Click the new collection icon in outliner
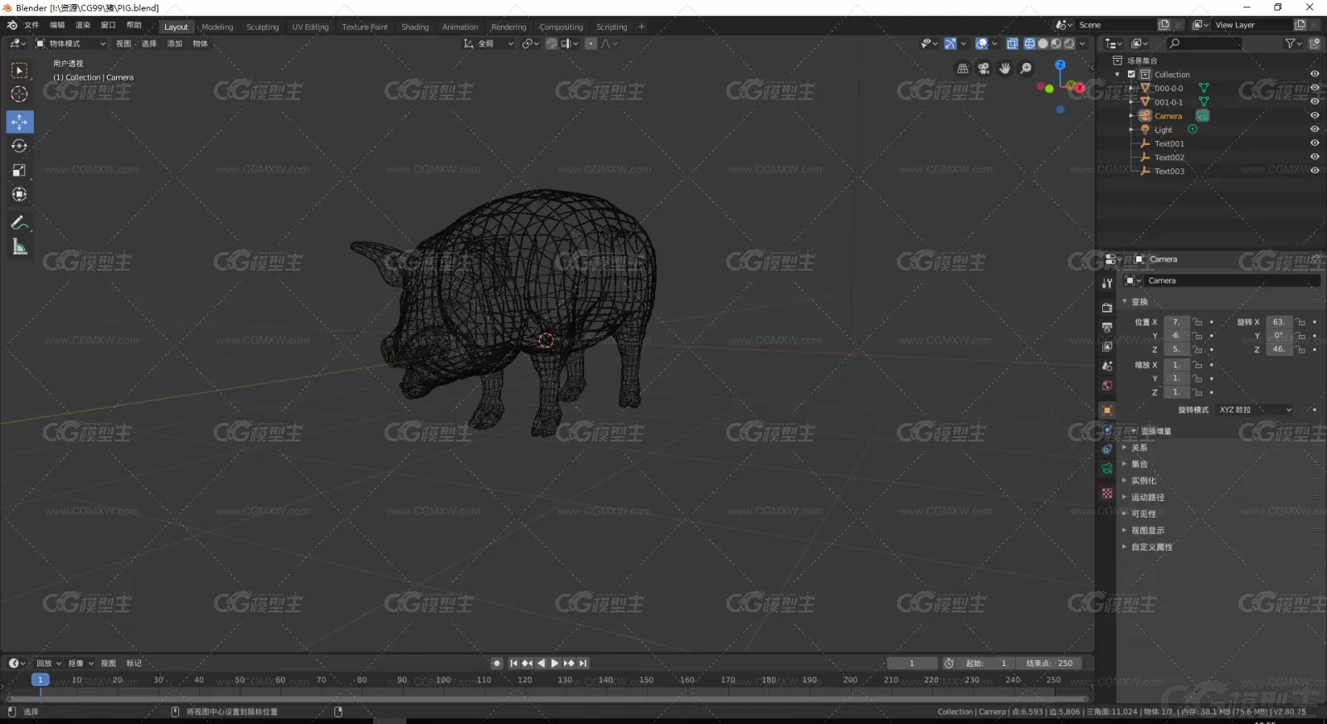 coord(1315,44)
